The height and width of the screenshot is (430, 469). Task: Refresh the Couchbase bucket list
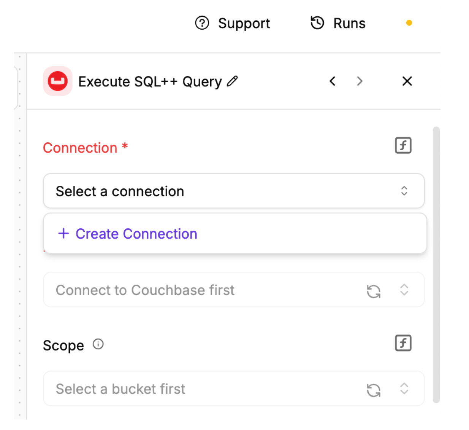[x=374, y=291]
